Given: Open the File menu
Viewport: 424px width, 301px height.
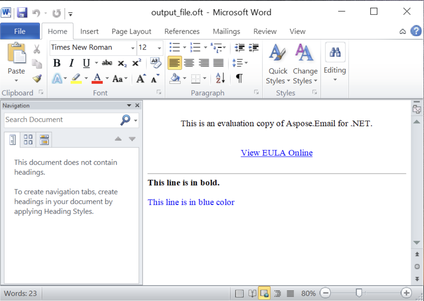Looking at the screenshot, I should pyautogui.click(x=20, y=31).
